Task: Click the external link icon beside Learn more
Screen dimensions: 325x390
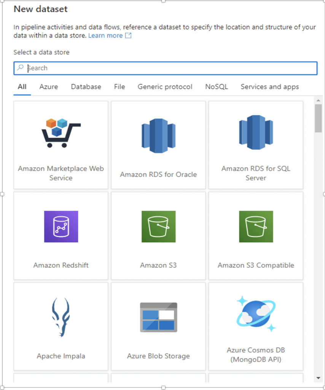Action: 127,35
